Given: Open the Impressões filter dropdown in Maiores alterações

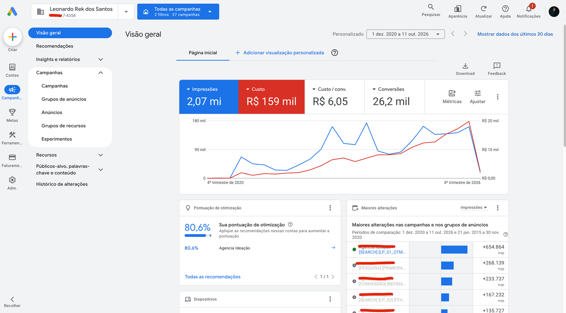Looking at the screenshot, I should pos(474,208).
